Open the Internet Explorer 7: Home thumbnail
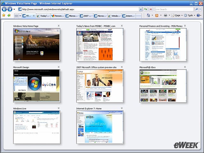Viewport: 204px width, 153px height. pos(100,127)
